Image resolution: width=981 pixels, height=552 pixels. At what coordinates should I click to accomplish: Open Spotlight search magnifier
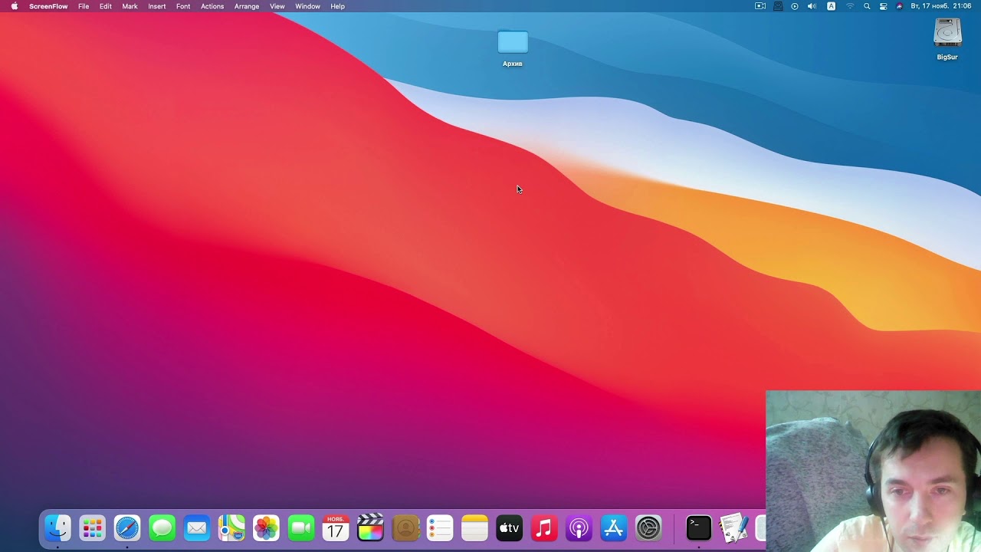(867, 6)
